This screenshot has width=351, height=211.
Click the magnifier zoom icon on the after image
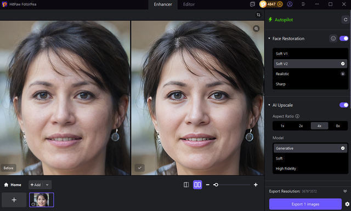point(256,28)
